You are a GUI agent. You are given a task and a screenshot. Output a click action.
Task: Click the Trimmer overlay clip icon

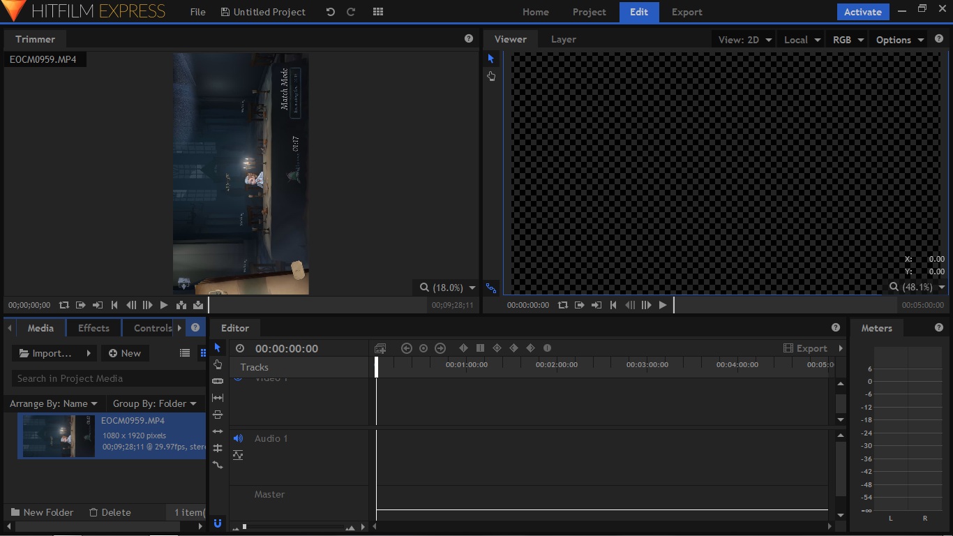click(x=198, y=305)
